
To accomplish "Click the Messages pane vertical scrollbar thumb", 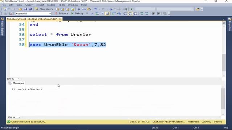I will pyautogui.click(x=223, y=99).
